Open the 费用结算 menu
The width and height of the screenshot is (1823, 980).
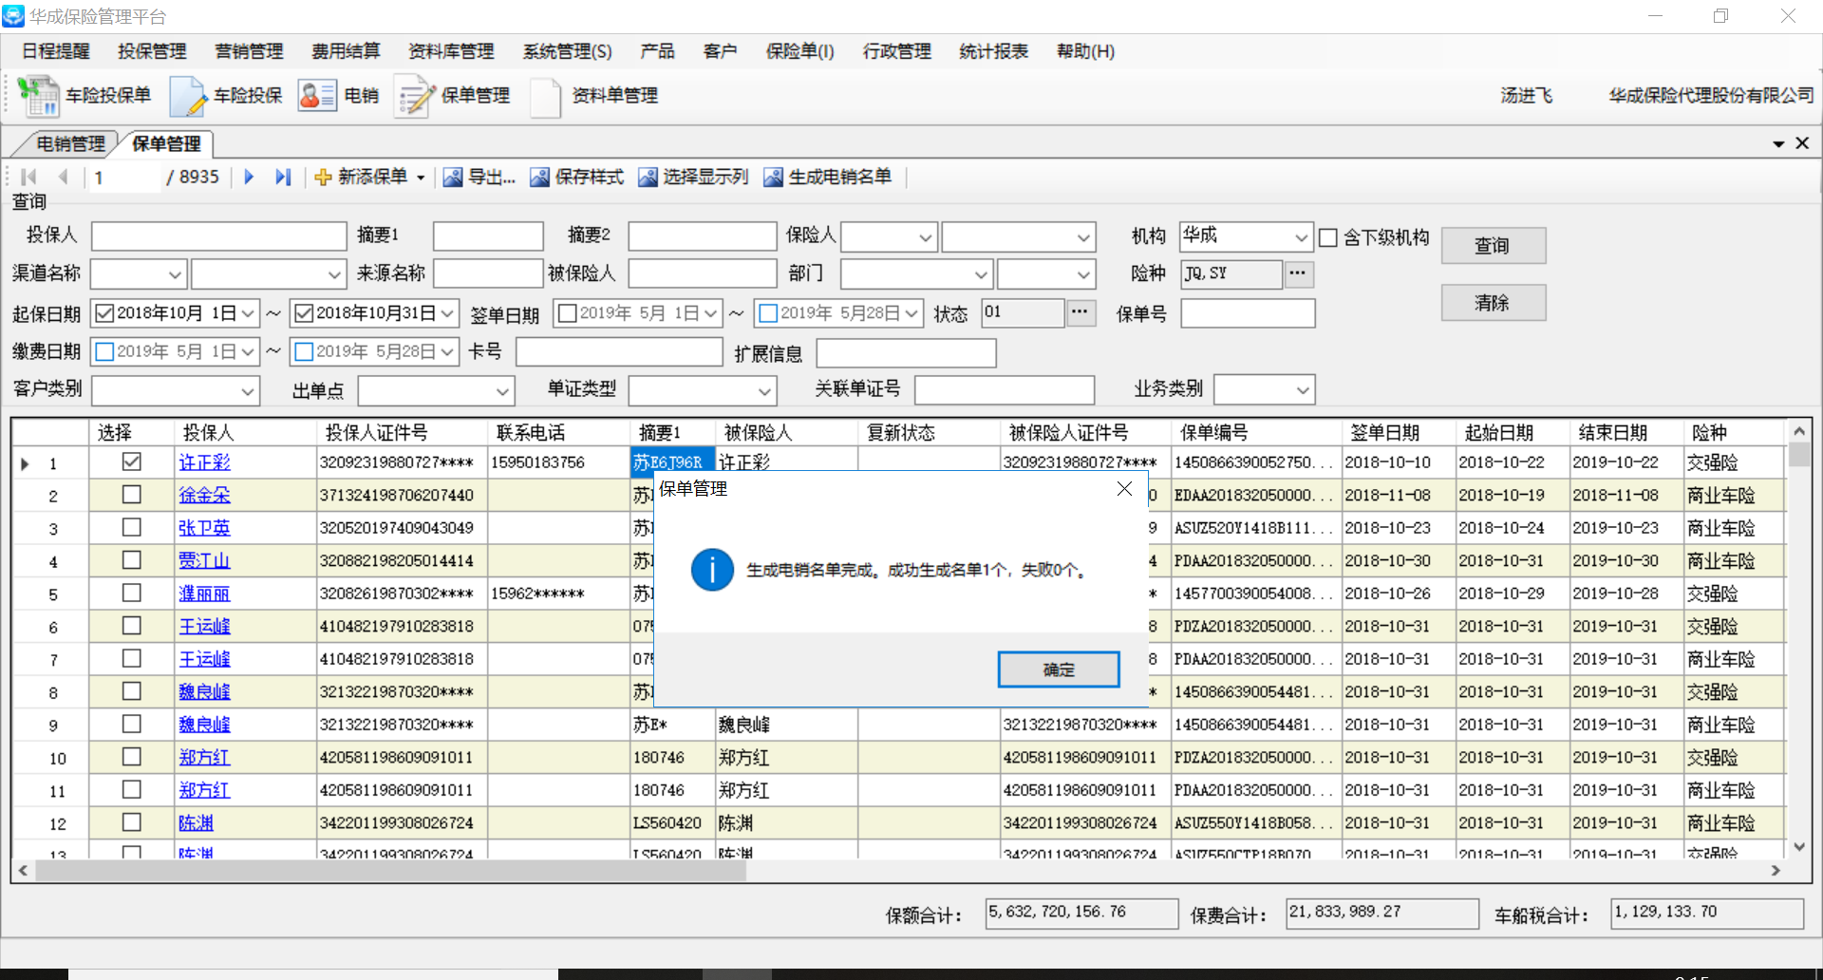(x=346, y=51)
